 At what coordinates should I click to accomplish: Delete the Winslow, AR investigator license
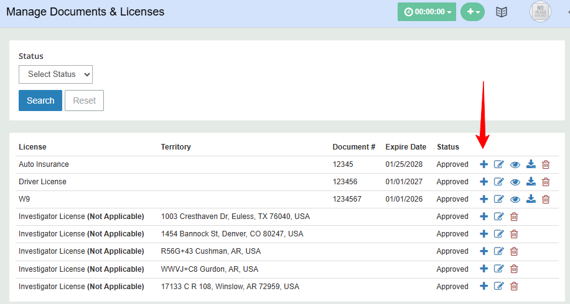(513, 287)
